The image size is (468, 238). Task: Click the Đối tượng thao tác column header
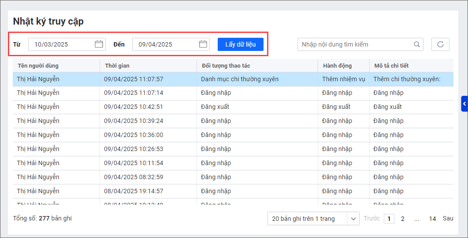tap(226, 66)
